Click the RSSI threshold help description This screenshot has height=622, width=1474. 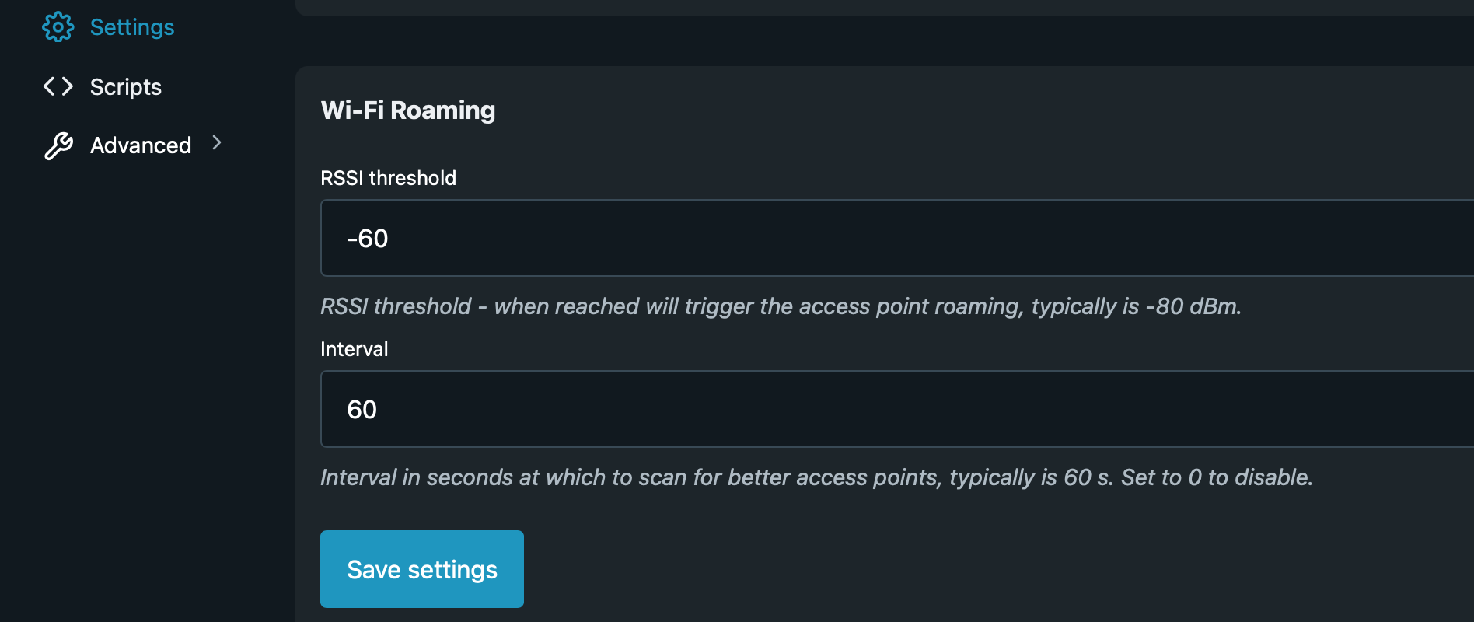point(781,306)
